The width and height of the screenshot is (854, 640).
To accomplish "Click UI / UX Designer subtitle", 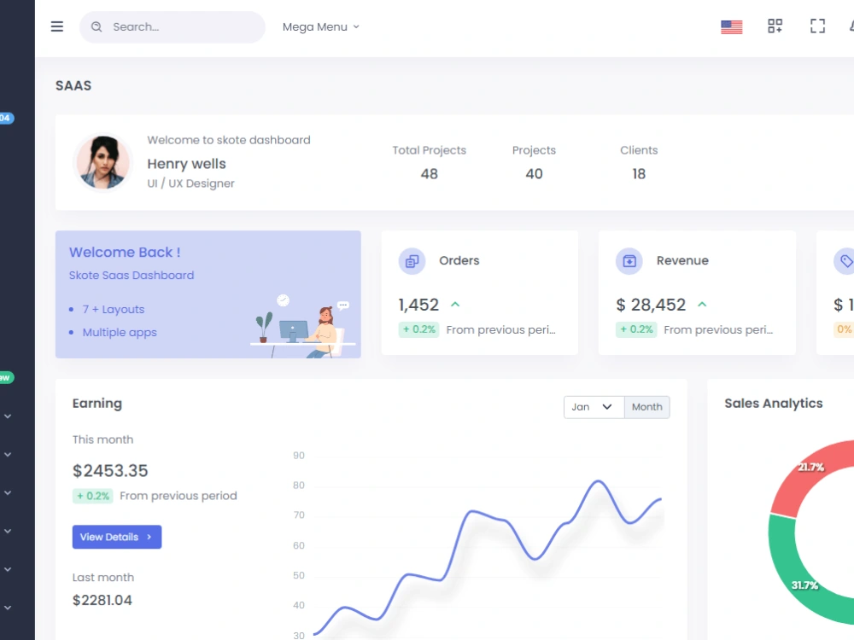I will tap(190, 183).
